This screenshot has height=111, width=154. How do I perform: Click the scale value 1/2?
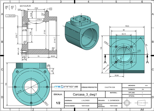pyautogui.click(x=58, y=103)
